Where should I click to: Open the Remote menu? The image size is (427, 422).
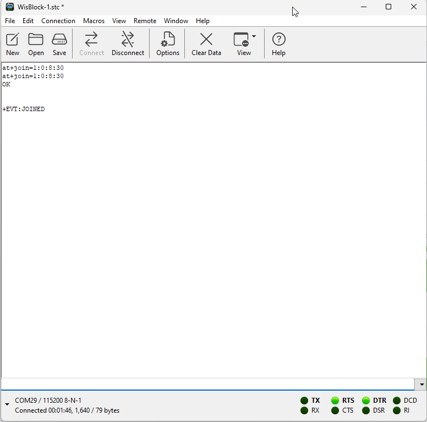click(x=145, y=21)
